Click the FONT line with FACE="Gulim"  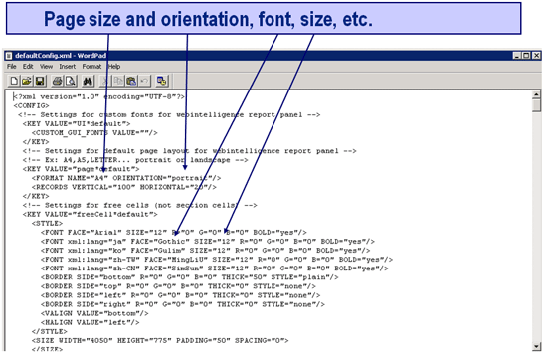(x=206, y=251)
